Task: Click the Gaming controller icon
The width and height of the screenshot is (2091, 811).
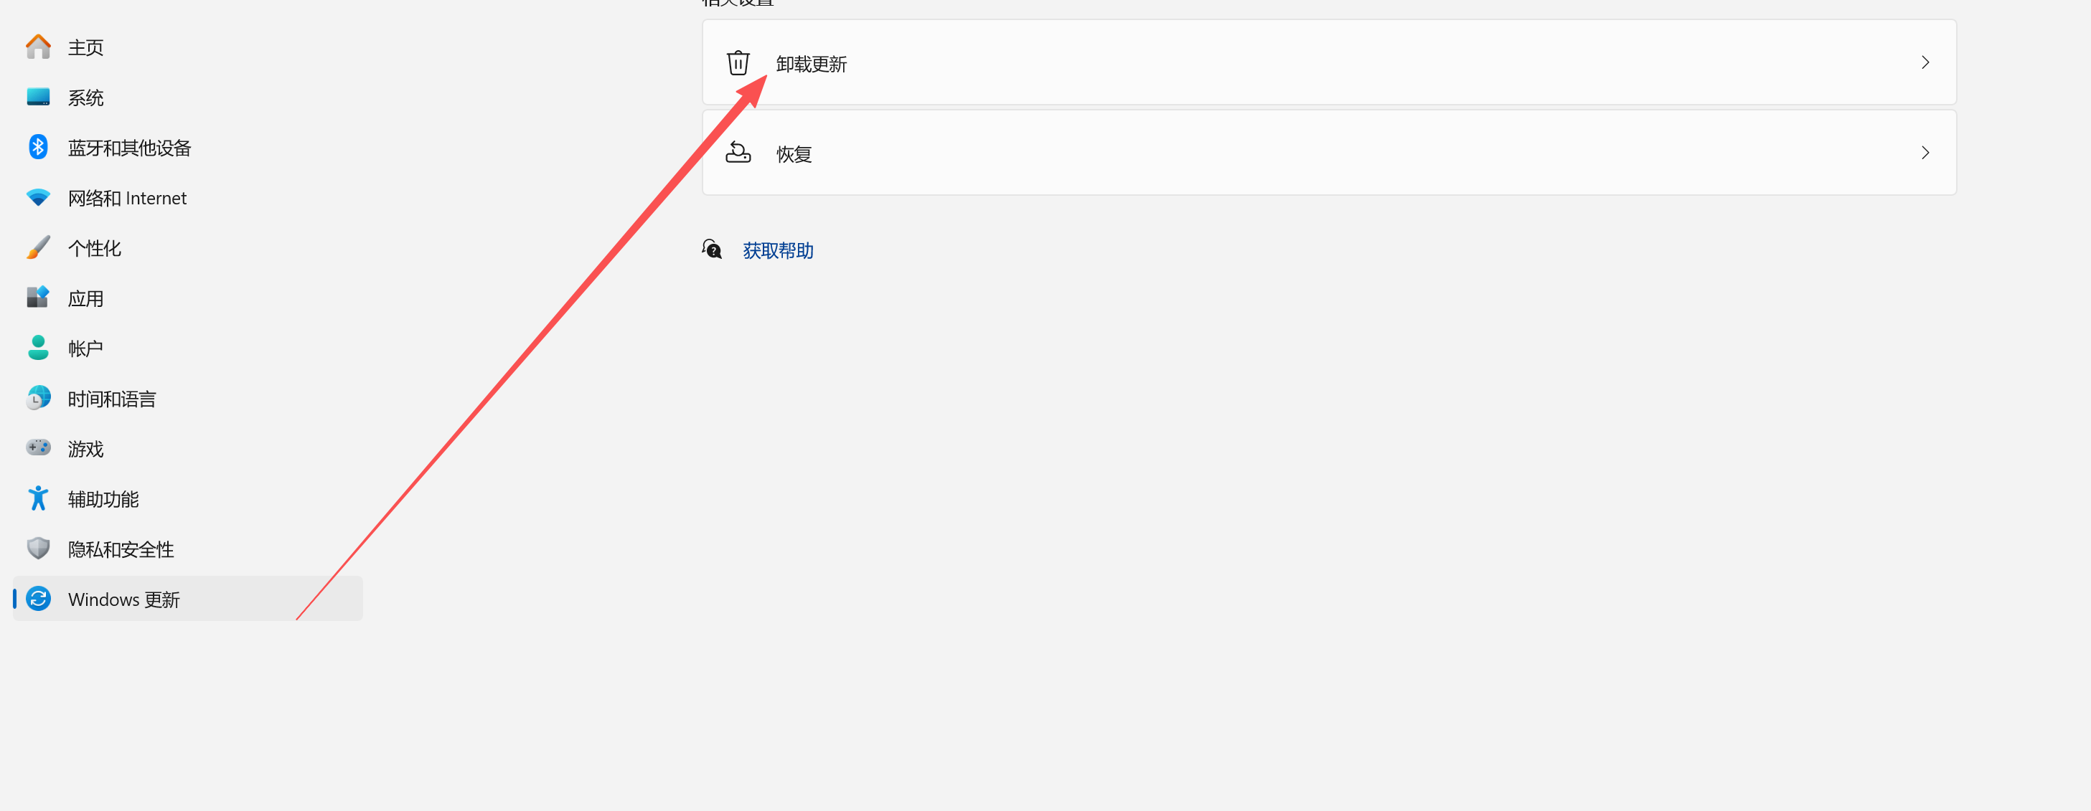Action: pyautogui.click(x=38, y=447)
